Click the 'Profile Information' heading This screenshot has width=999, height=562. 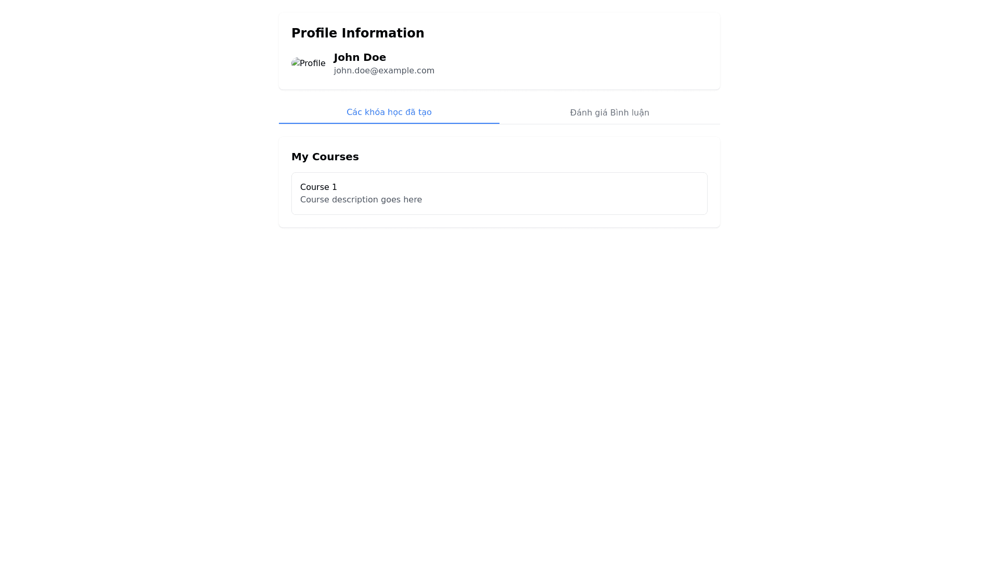coord(357,33)
